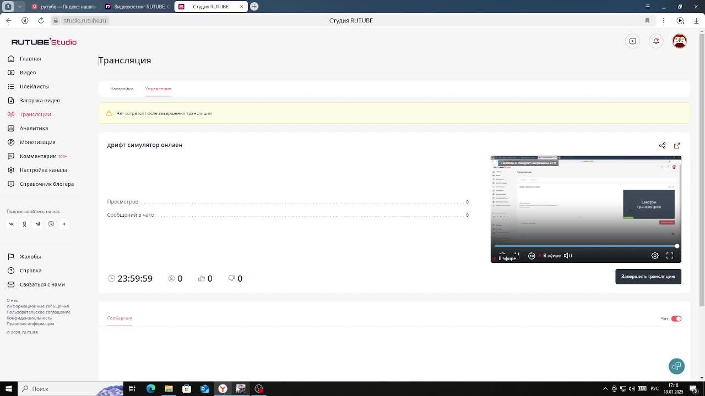Show hidden system tray icons
The width and height of the screenshot is (705, 396).
point(605,389)
